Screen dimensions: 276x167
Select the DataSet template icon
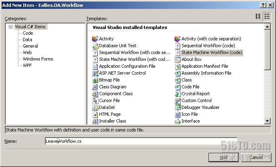click(x=95, y=107)
